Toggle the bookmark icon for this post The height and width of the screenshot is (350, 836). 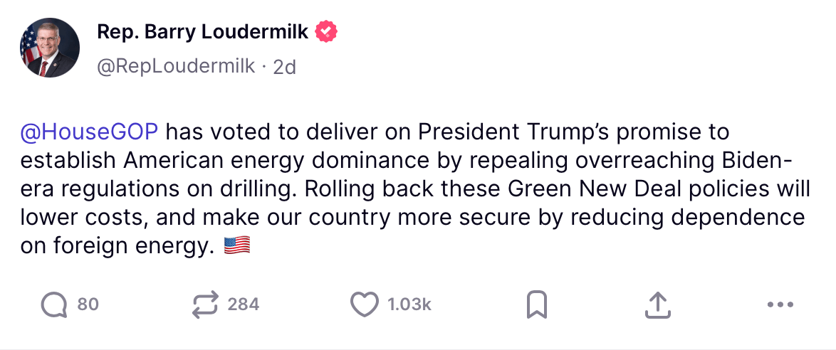pyautogui.click(x=536, y=305)
